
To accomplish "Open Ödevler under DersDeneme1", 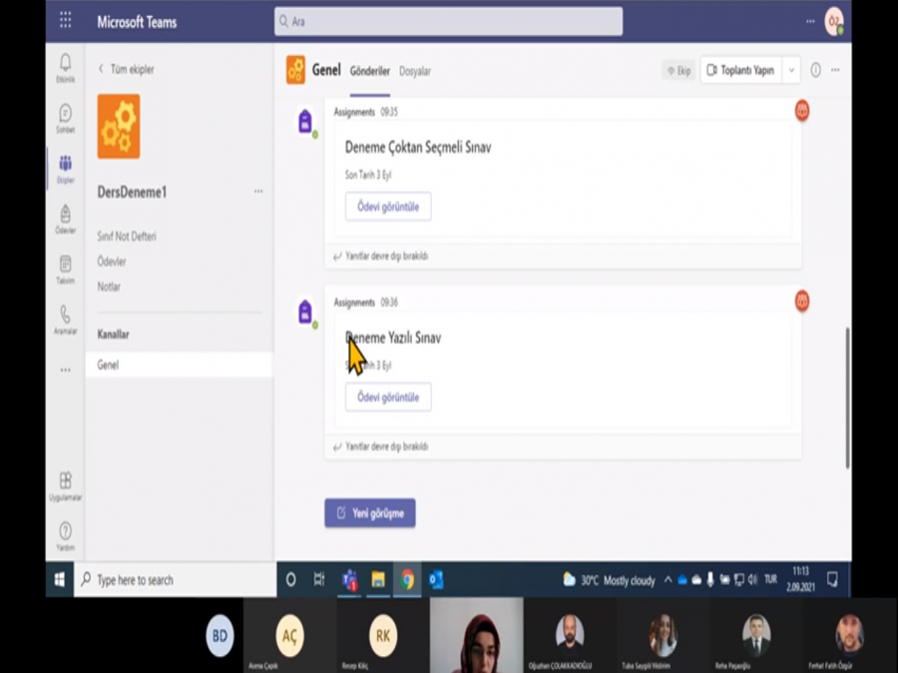I will (112, 261).
